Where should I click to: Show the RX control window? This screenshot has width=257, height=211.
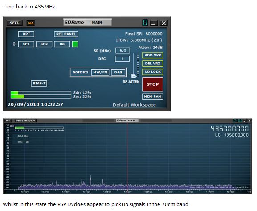62,44
